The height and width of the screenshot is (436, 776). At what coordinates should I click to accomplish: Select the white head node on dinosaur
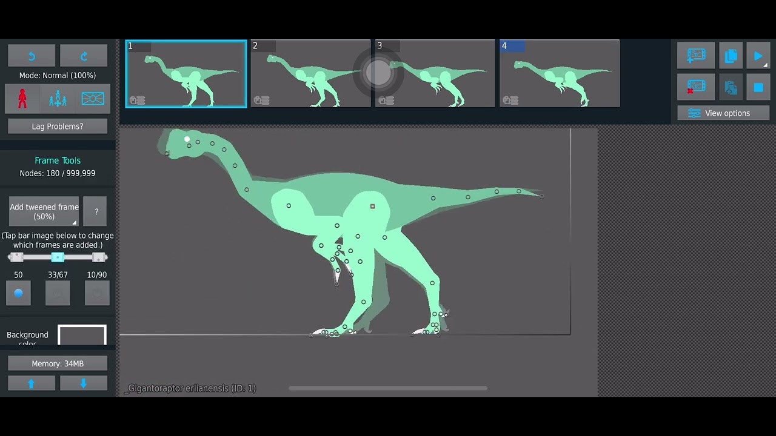(x=187, y=139)
